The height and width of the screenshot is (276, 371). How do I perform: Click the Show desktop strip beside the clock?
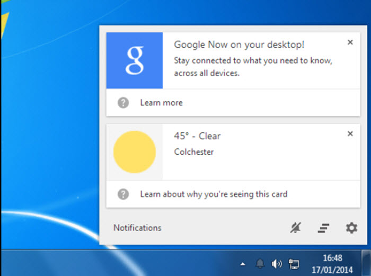click(x=366, y=263)
